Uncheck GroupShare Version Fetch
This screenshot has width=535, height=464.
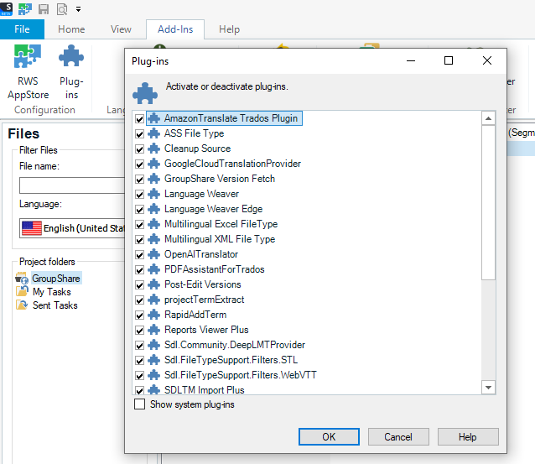[139, 180]
